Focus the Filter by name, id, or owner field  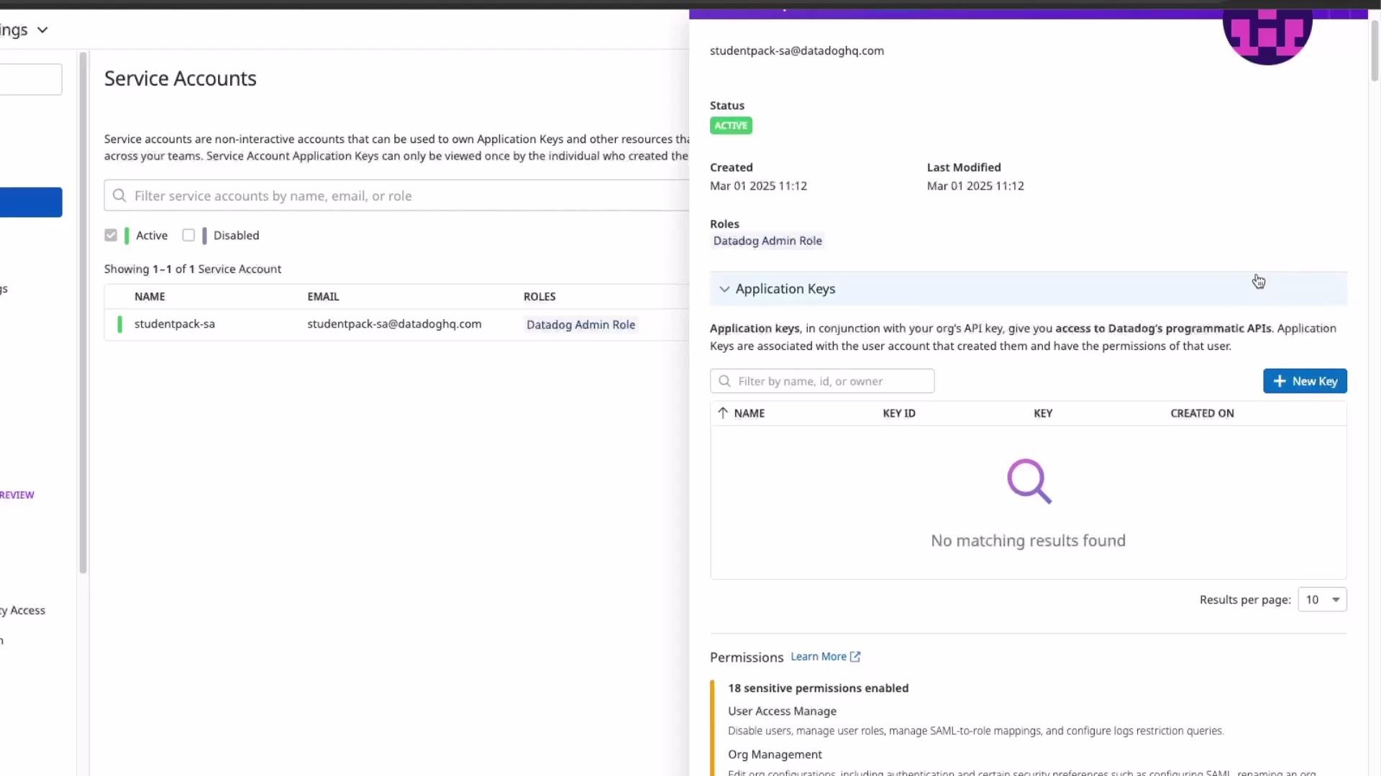pyautogui.click(x=822, y=381)
